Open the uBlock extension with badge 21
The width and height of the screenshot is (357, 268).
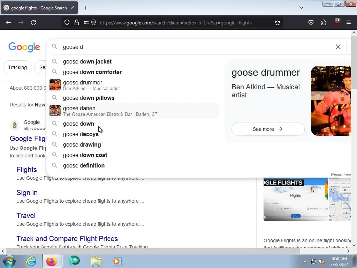coord(336,22)
